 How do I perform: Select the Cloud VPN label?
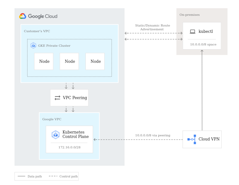[209, 139]
